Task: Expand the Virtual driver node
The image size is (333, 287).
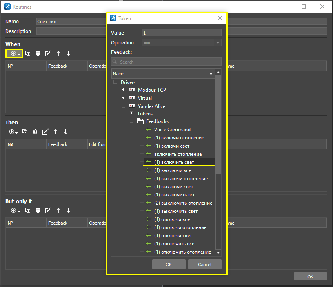Action: (123, 98)
